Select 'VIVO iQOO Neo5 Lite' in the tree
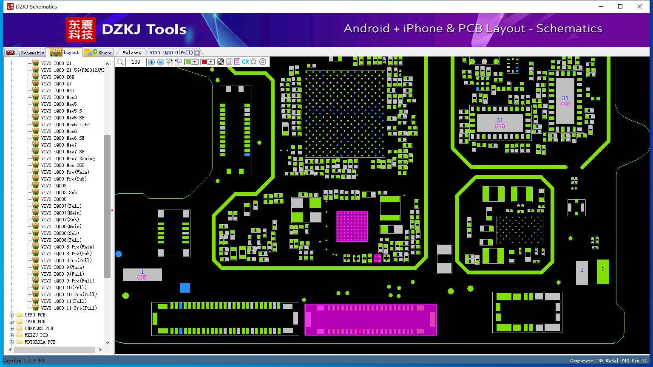653x367 pixels. [x=65, y=124]
